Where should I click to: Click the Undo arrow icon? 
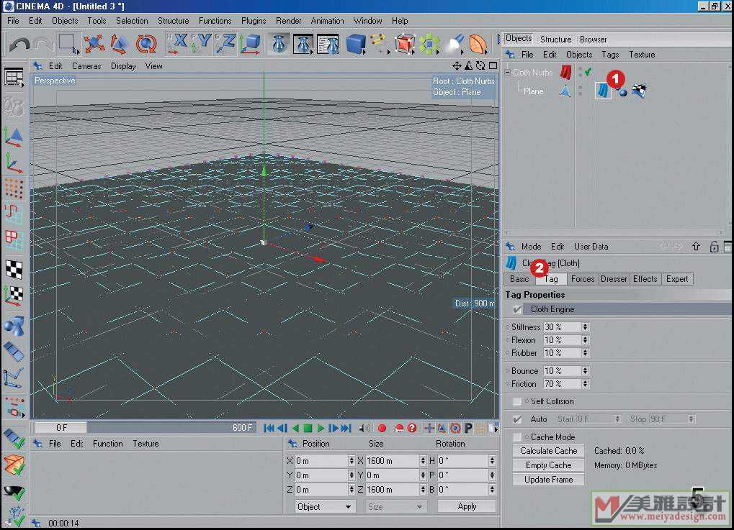coord(19,45)
